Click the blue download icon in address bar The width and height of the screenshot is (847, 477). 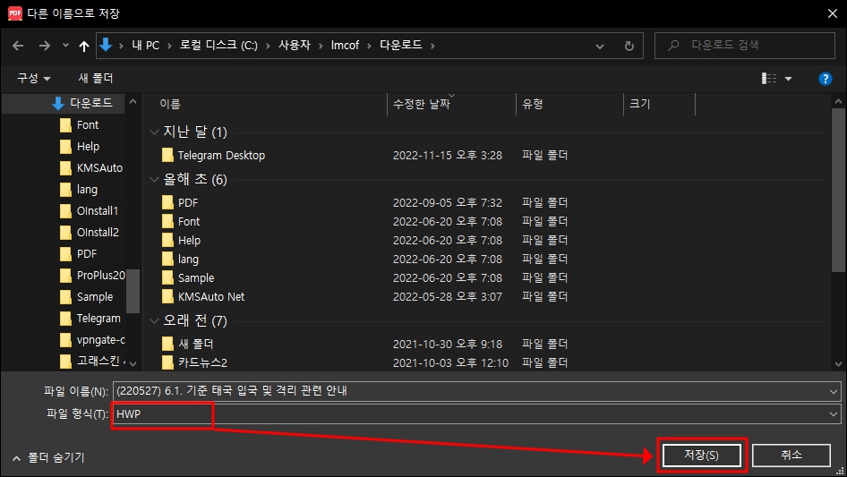106,45
